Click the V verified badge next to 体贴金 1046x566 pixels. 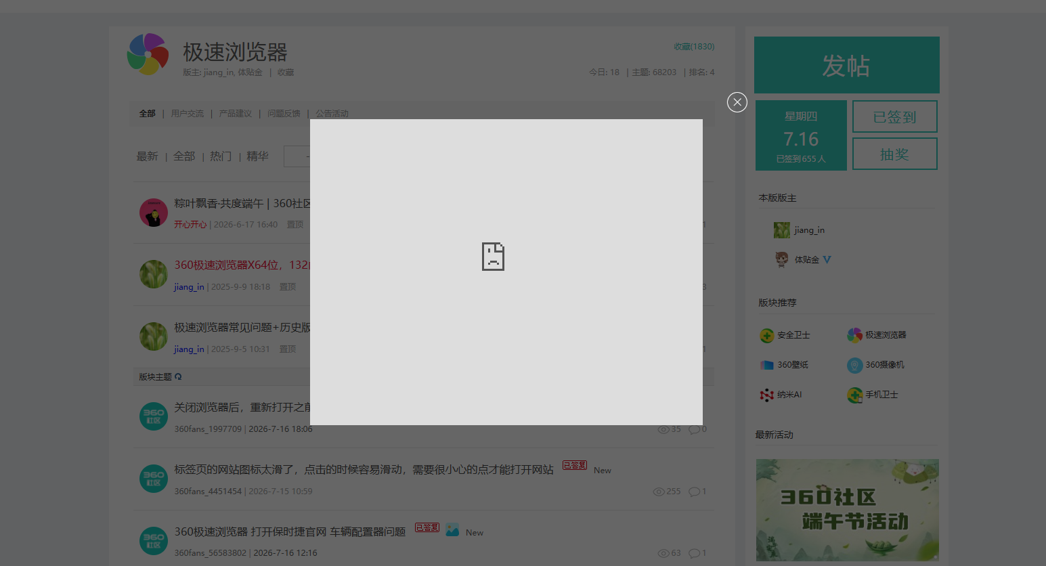827,259
